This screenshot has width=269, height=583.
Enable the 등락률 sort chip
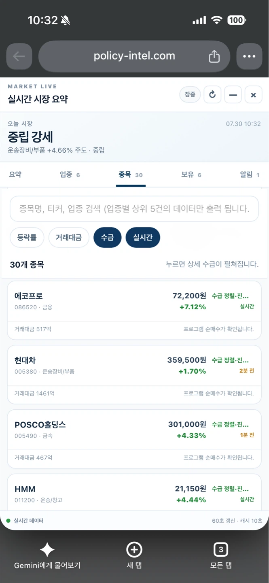click(x=27, y=238)
